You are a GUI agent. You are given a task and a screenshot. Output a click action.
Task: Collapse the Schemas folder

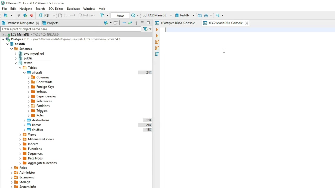[x=12, y=49]
